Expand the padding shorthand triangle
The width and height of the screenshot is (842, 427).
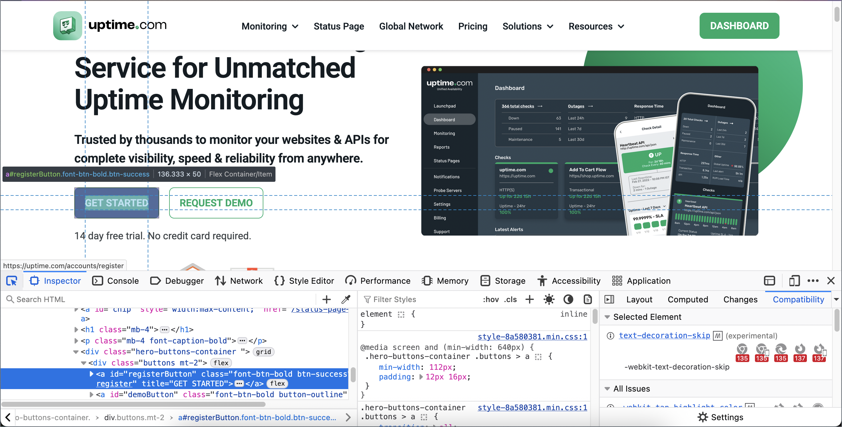(x=421, y=377)
